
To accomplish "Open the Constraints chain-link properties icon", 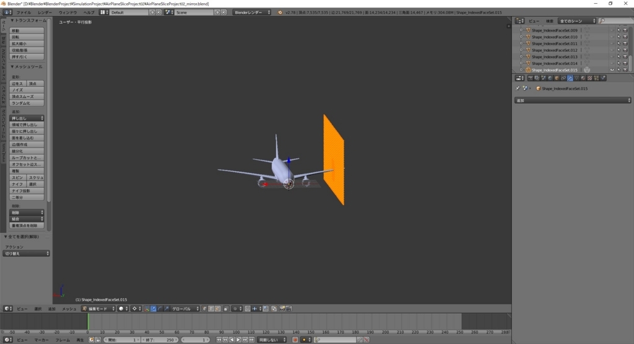I will (x=563, y=78).
